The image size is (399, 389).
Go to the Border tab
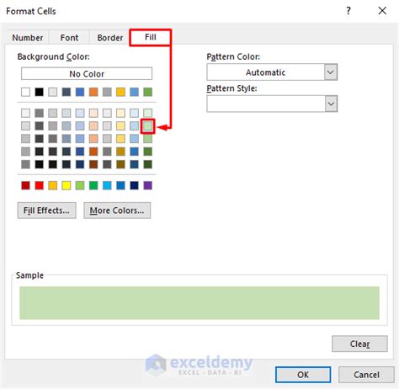[110, 38]
